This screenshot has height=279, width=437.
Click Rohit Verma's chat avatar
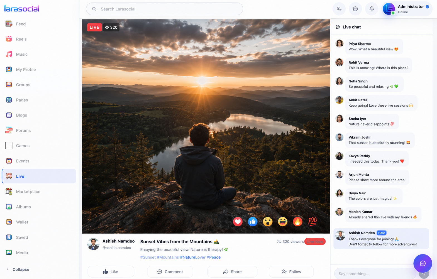(339, 62)
